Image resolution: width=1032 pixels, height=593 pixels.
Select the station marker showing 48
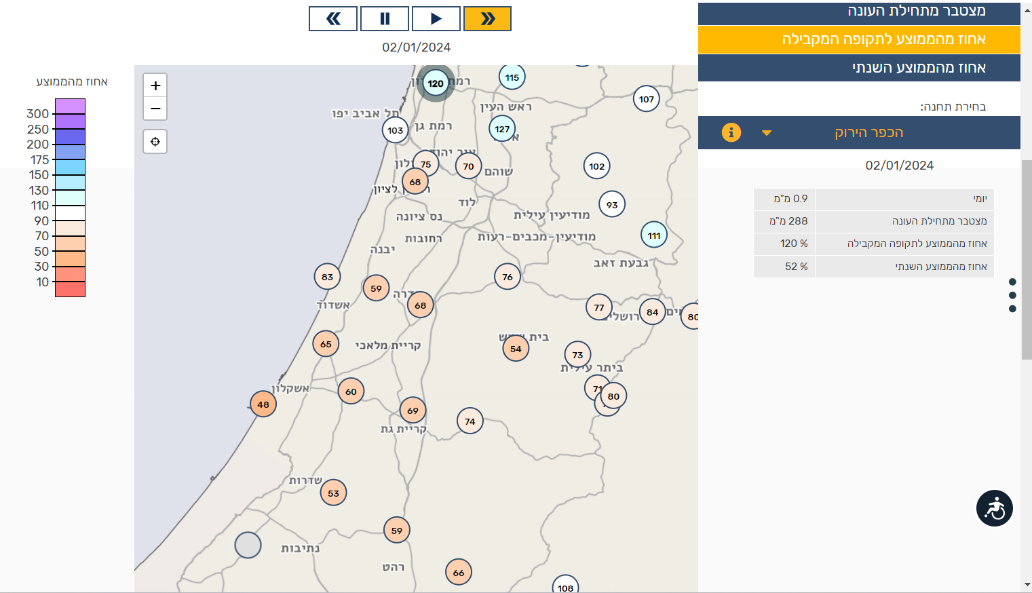coord(263,404)
